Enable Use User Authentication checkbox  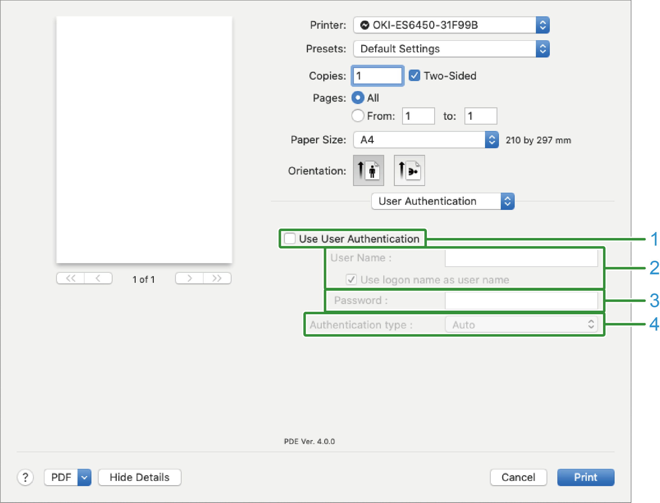[x=290, y=239]
